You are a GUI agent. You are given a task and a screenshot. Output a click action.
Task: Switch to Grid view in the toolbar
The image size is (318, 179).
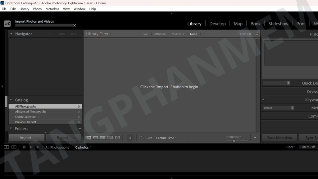88,138
